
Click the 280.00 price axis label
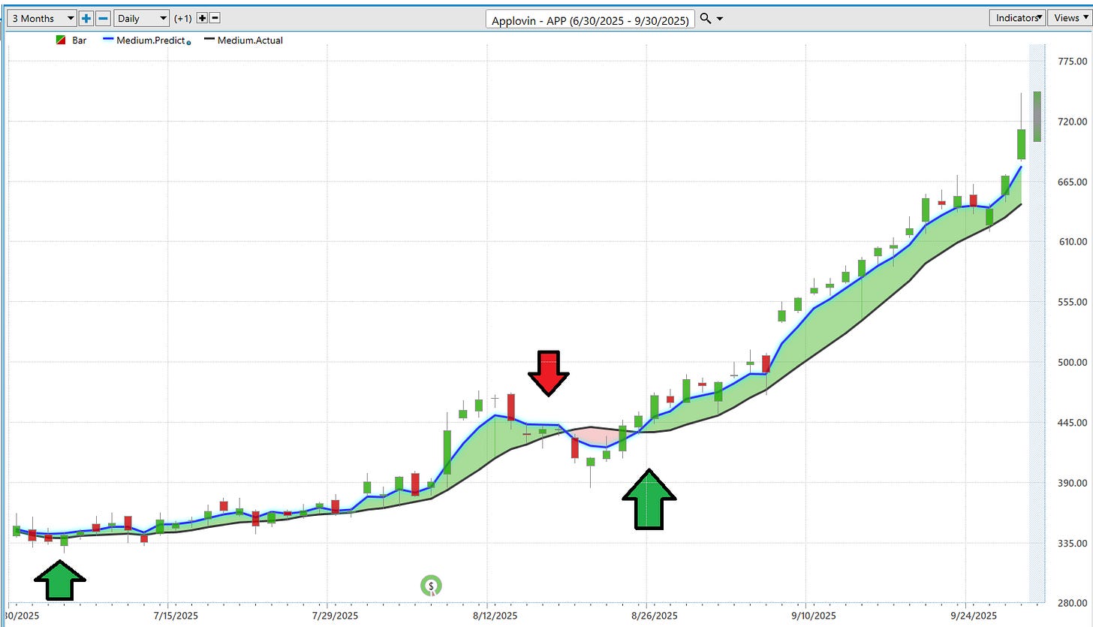(x=1071, y=603)
